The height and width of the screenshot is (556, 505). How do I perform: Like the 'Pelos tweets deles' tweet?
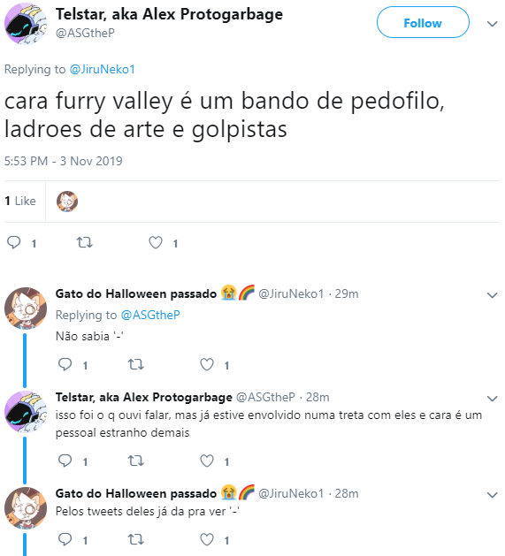207,539
